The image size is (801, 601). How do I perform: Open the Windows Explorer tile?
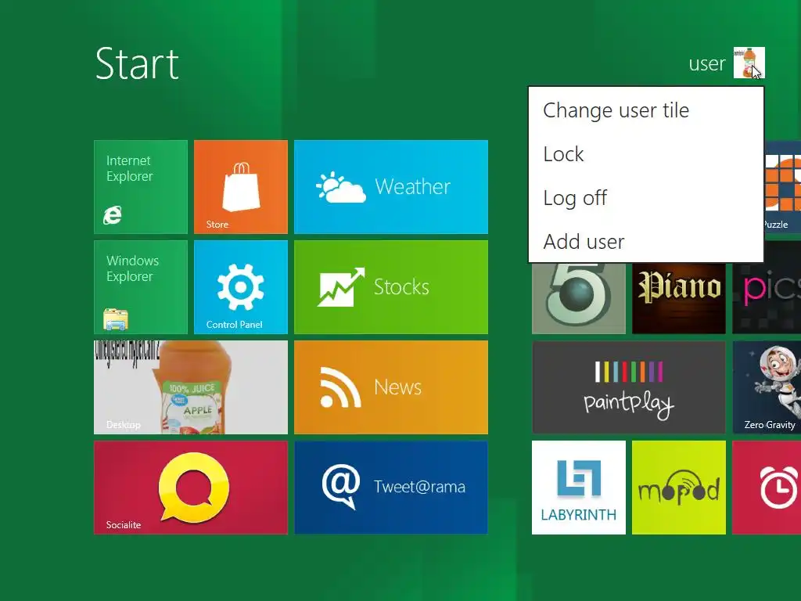[141, 287]
